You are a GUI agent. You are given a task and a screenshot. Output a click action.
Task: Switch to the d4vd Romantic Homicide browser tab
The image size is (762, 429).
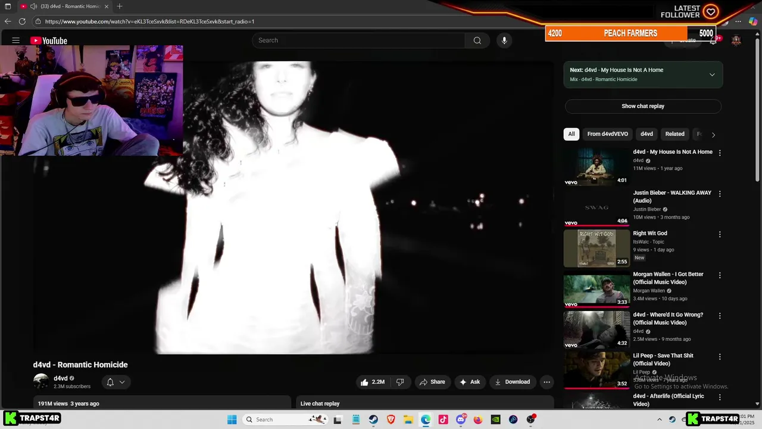click(x=65, y=7)
